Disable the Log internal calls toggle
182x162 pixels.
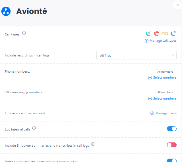(x=171, y=129)
